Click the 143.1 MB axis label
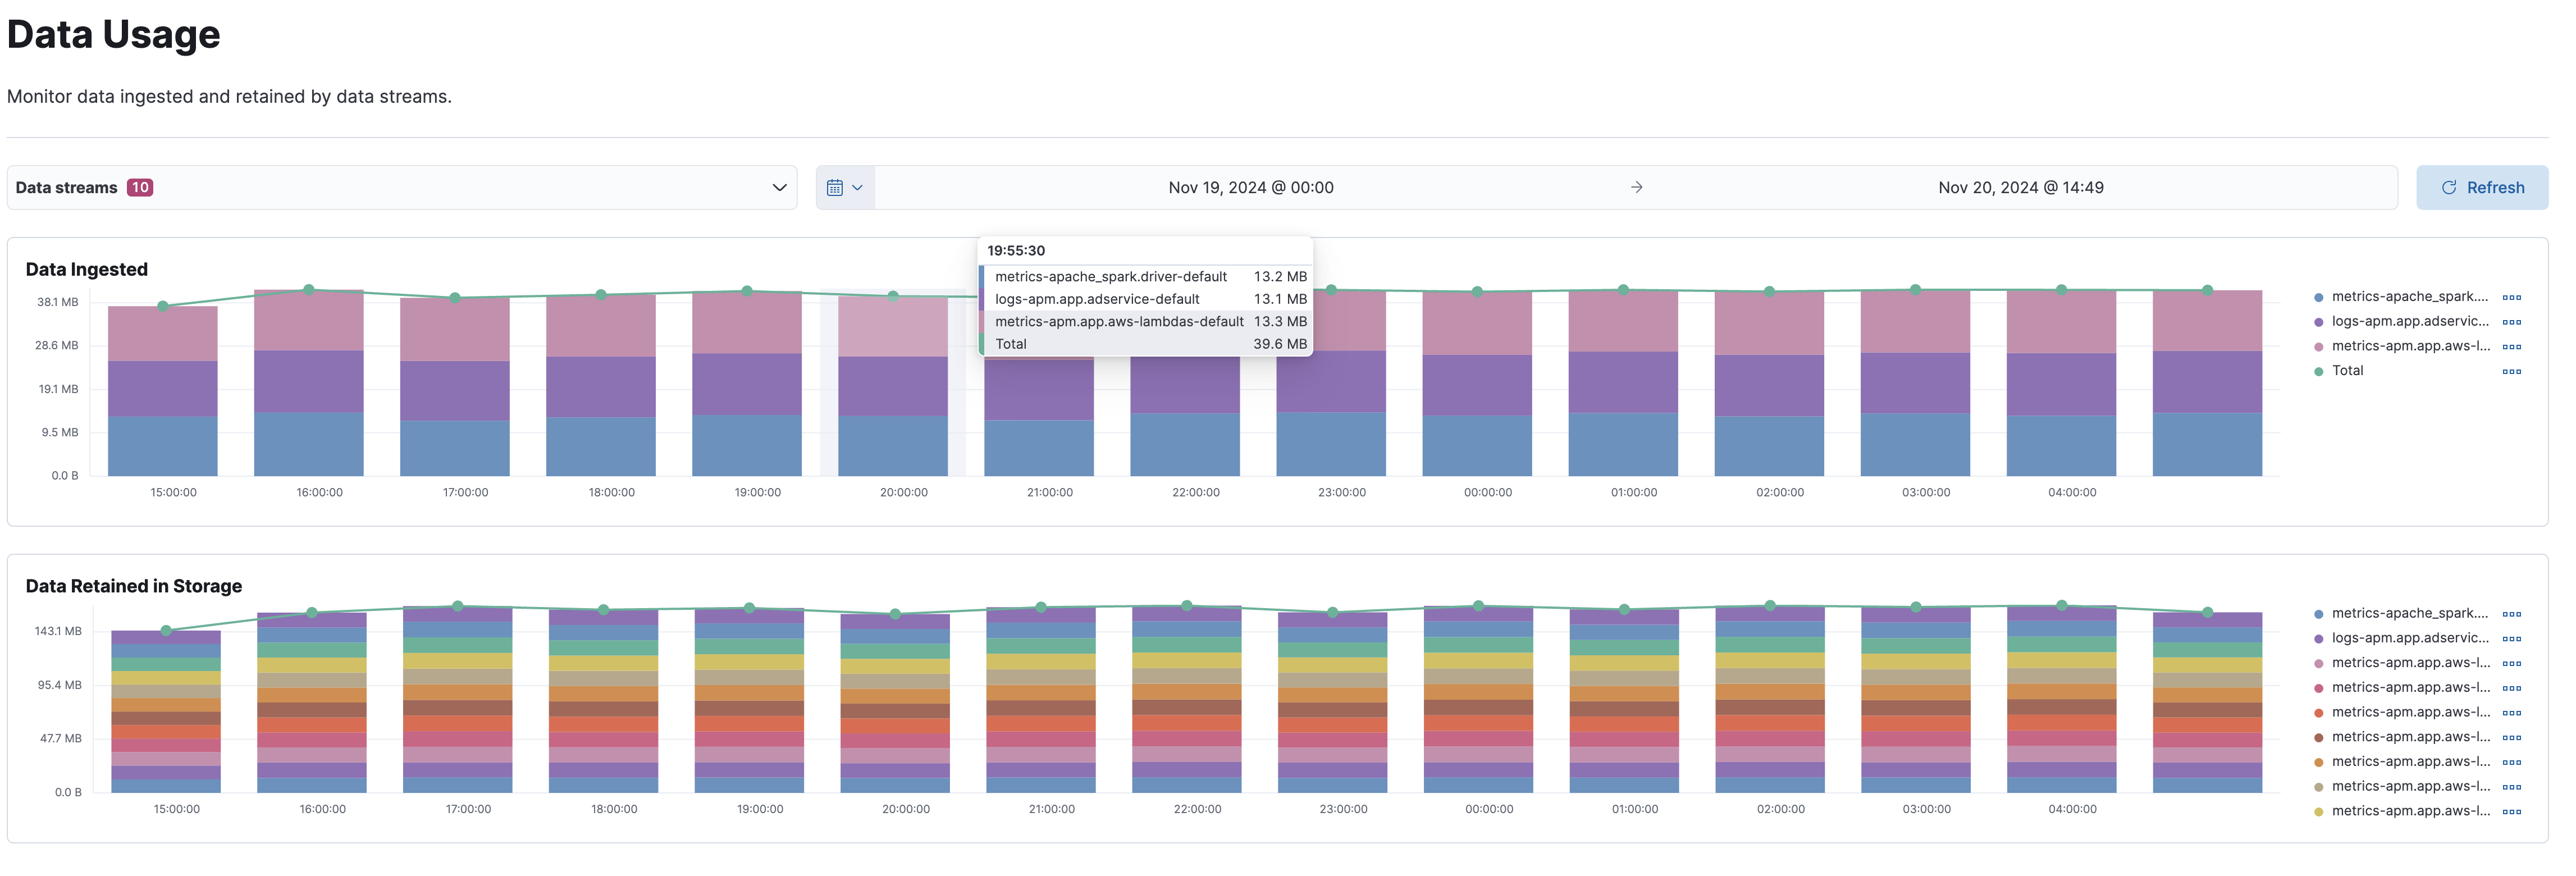This screenshot has height=876, width=2576. coord(58,632)
